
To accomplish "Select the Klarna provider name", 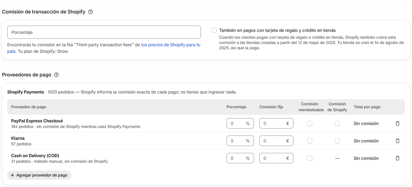I will point(18,138).
